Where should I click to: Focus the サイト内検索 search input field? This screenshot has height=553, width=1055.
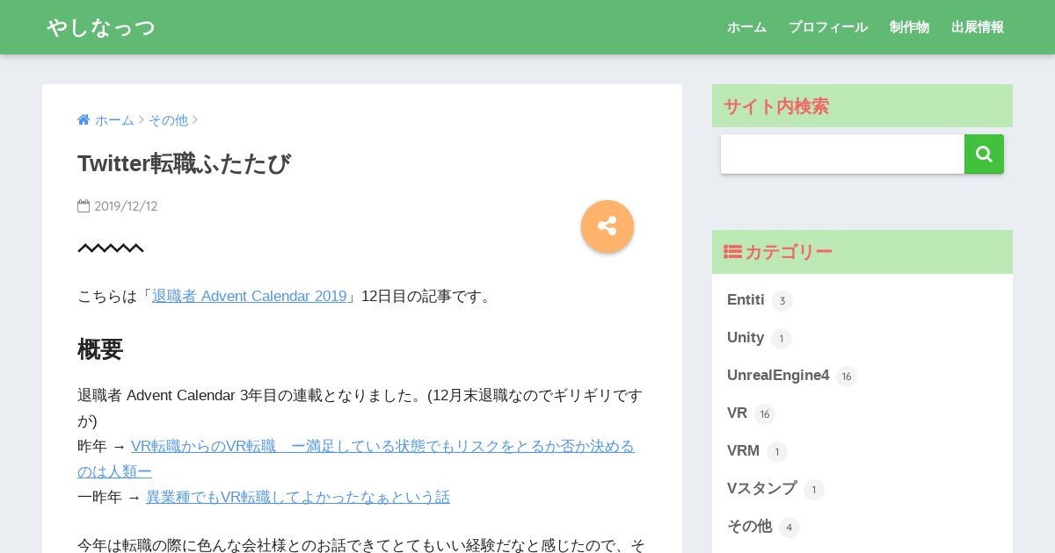pyautogui.click(x=842, y=154)
